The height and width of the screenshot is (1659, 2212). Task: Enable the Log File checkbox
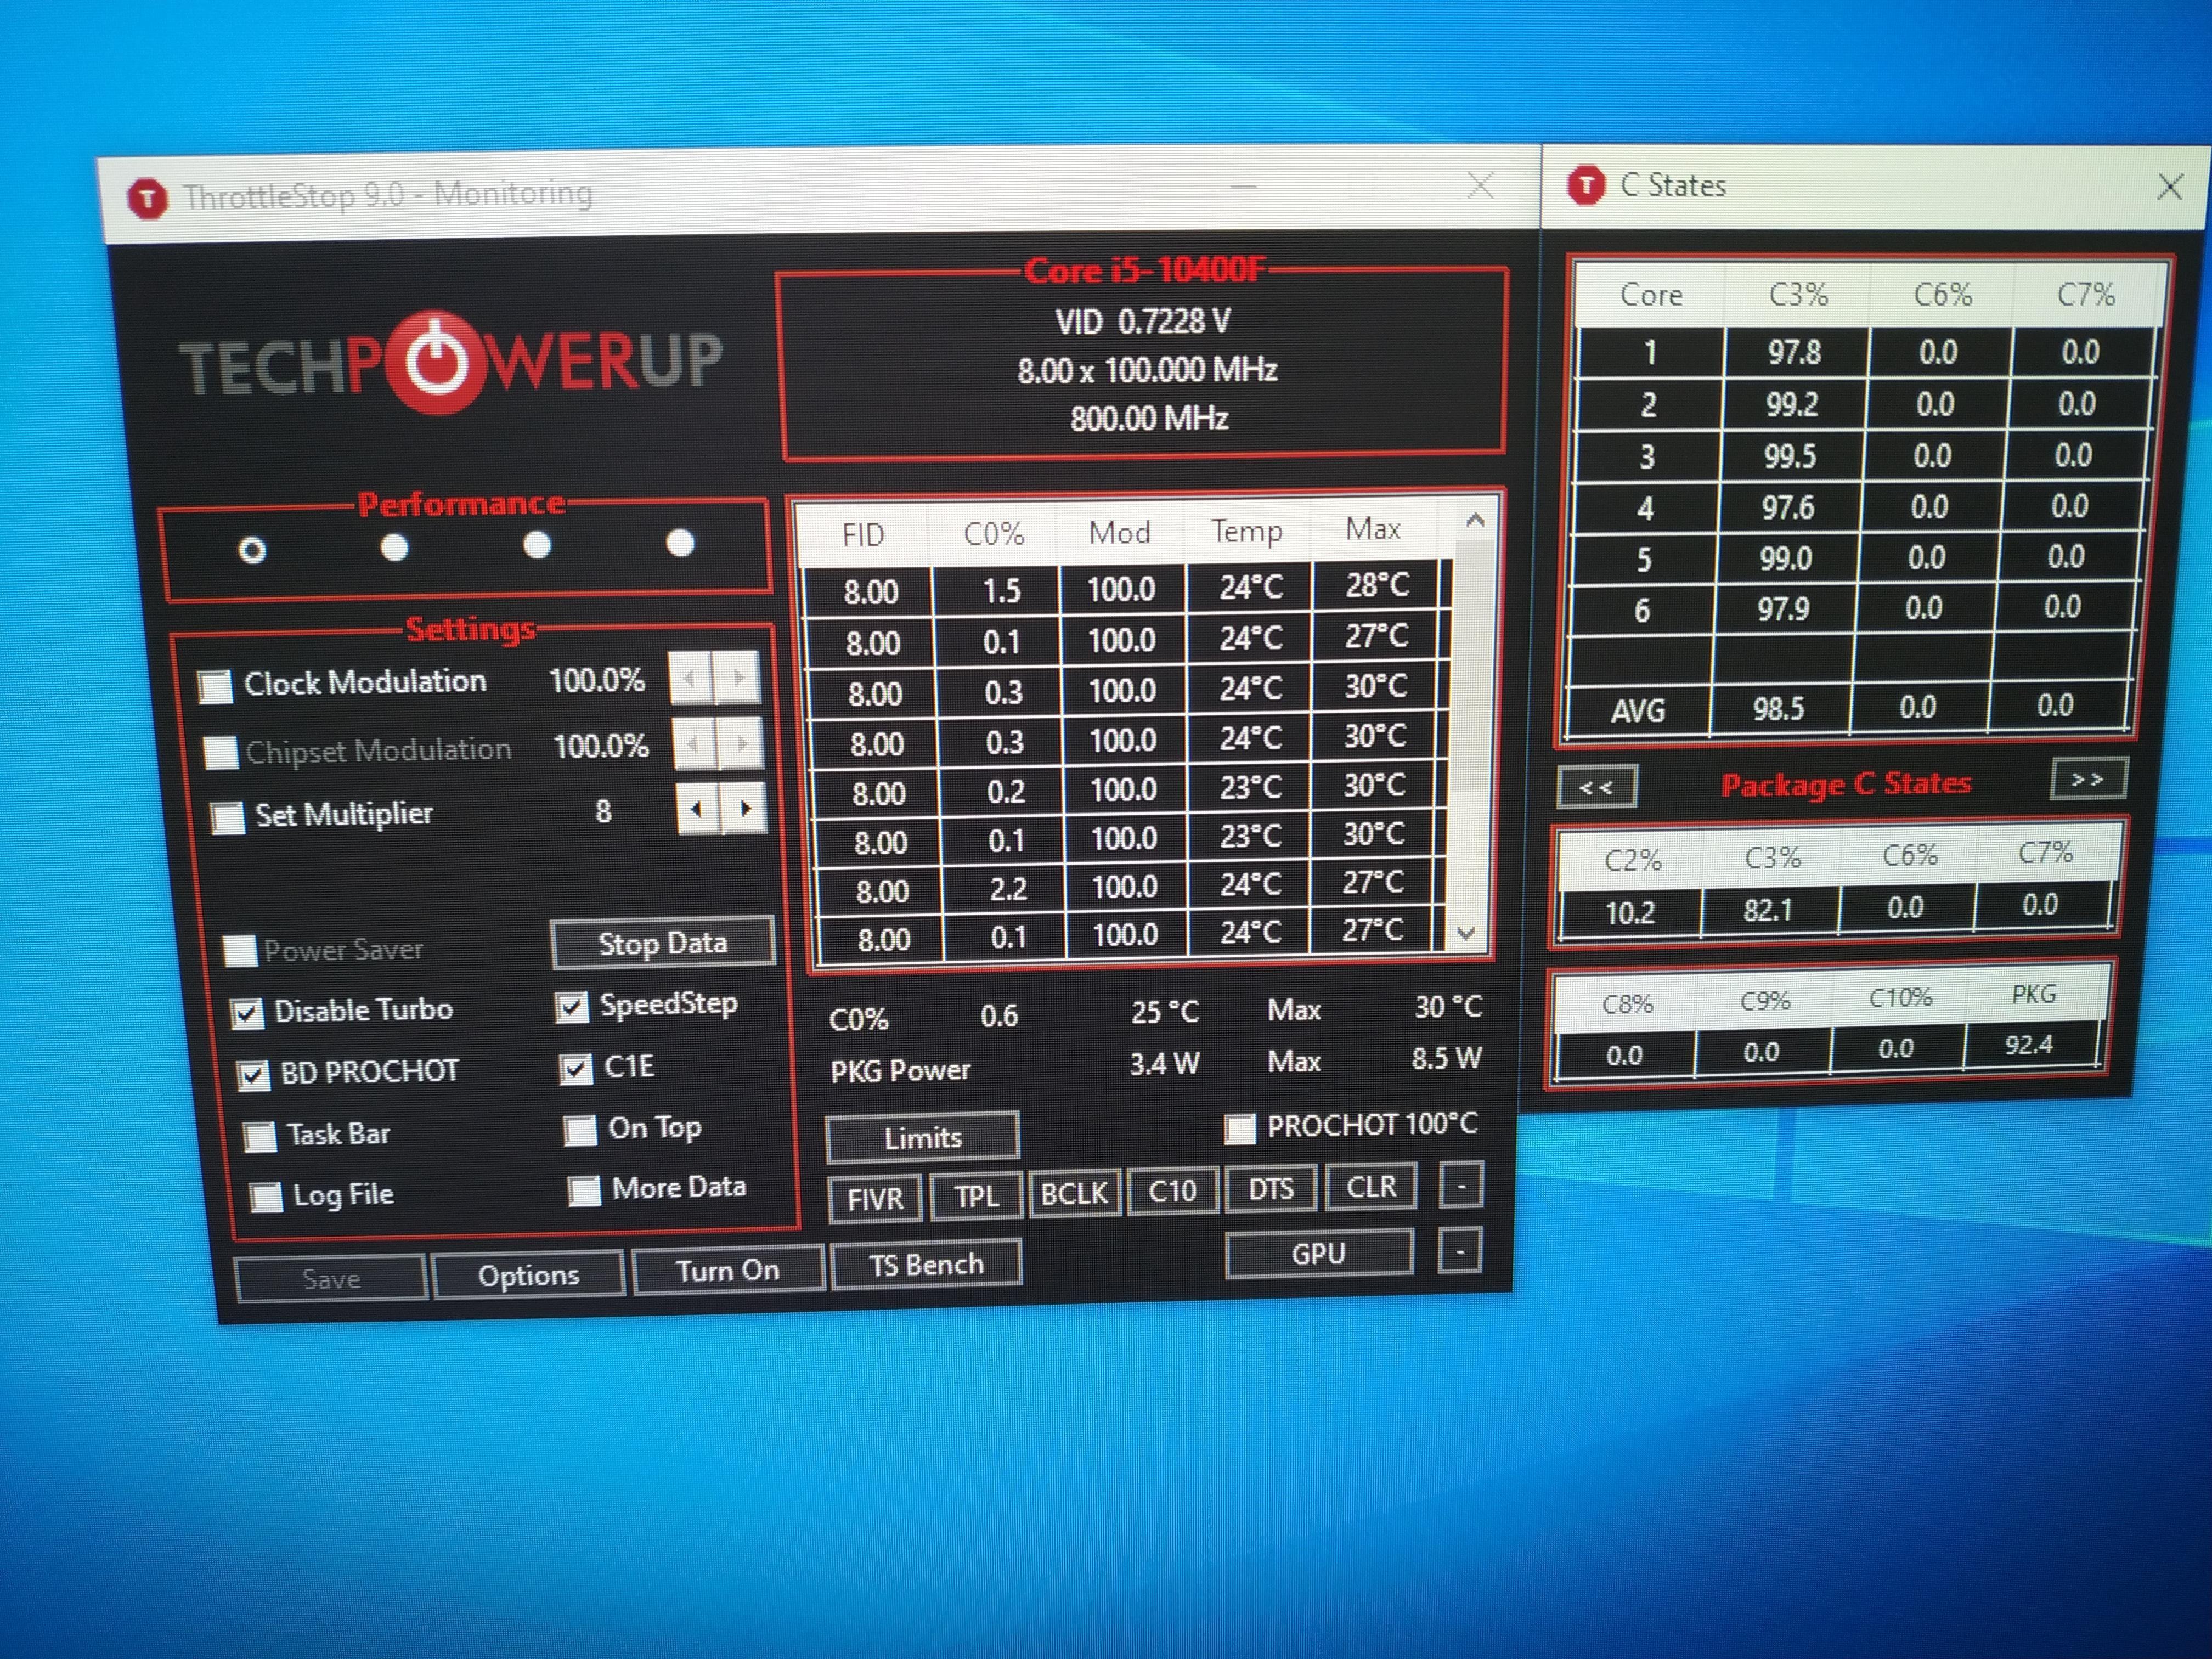266,1197
